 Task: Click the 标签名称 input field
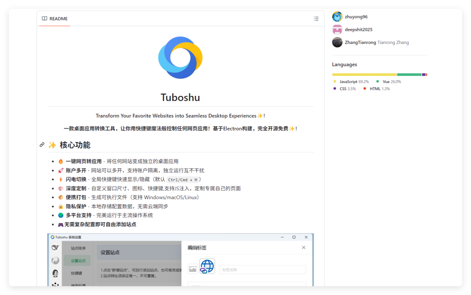(x=263, y=269)
